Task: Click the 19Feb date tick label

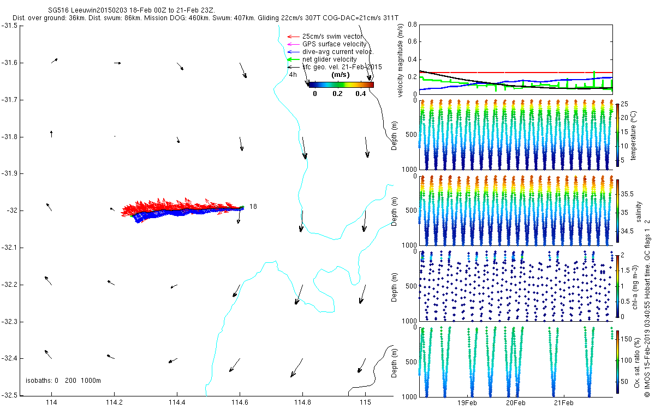Action: [x=468, y=403]
